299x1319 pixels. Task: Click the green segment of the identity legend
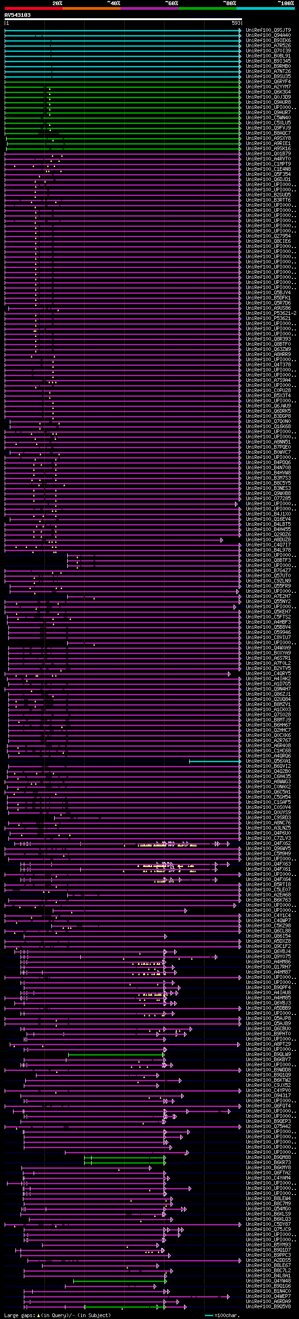pos(207,8)
